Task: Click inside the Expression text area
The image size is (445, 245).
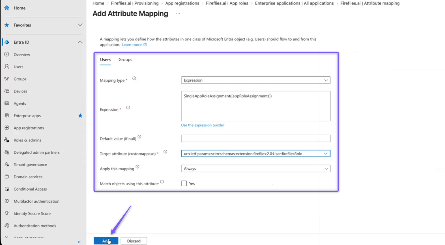Action: point(256,106)
